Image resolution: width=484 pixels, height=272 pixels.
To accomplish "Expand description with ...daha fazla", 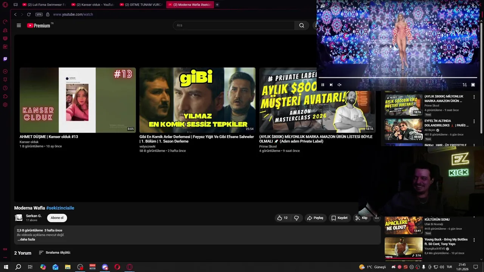I will tap(26, 240).
